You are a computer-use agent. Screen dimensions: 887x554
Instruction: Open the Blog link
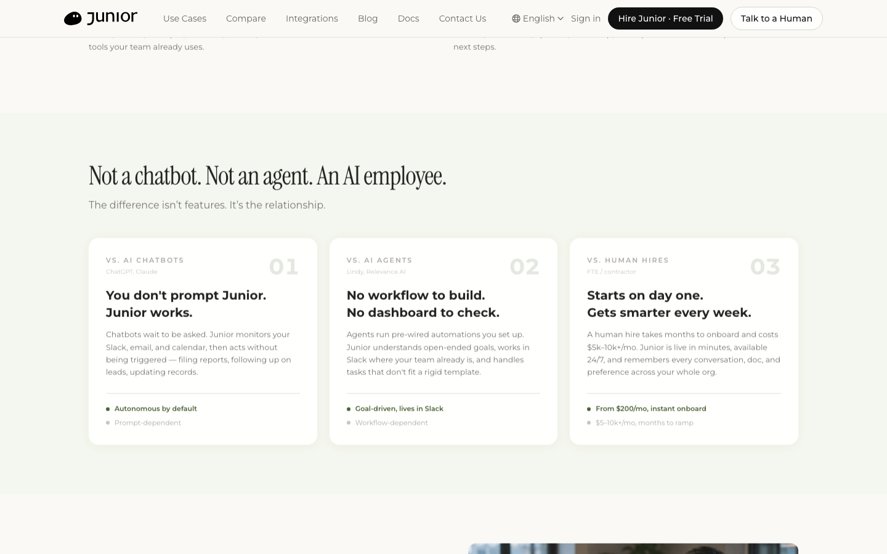click(368, 18)
